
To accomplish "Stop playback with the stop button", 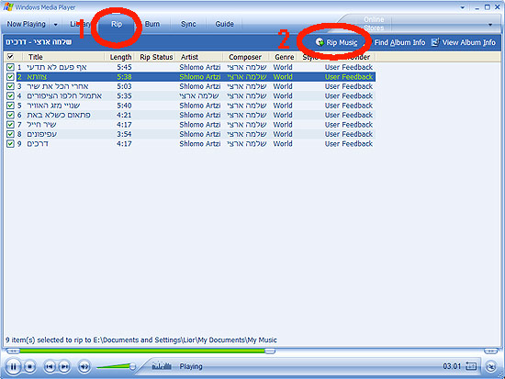I will point(30,366).
